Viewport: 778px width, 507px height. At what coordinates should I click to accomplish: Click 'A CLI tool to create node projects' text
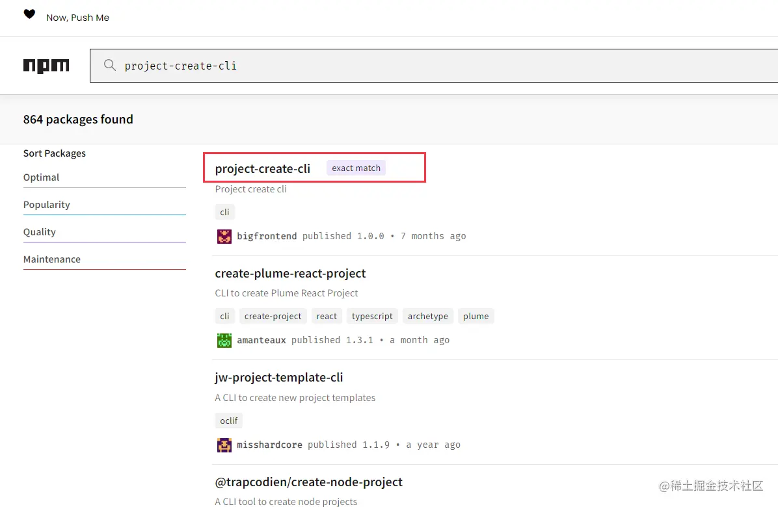(286, 502)
